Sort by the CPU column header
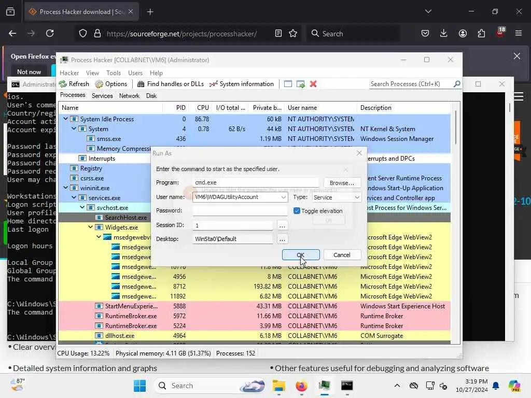 [203, 108]
